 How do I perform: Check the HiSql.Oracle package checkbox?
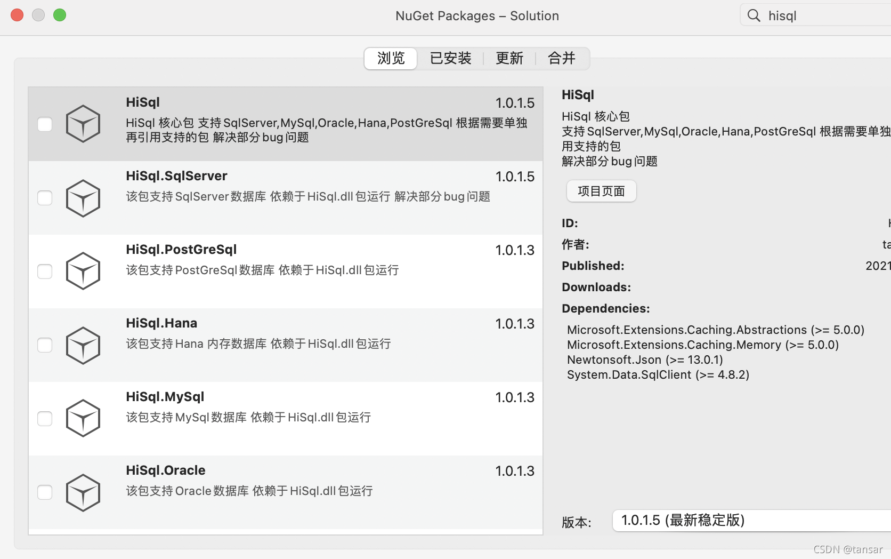click(45, 492)
